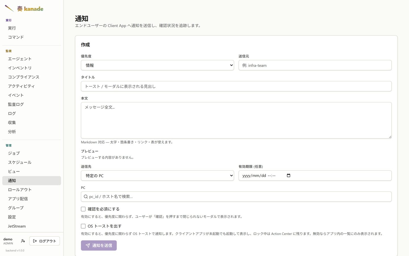Open コマンド in sidebar
This screenshot has width=409, height=256.
[32, 37]
